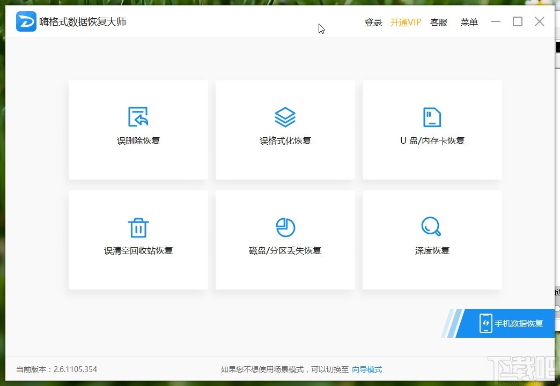Open the 客服 customer service option
The image size is (560, 386).
tap(439, 22)
